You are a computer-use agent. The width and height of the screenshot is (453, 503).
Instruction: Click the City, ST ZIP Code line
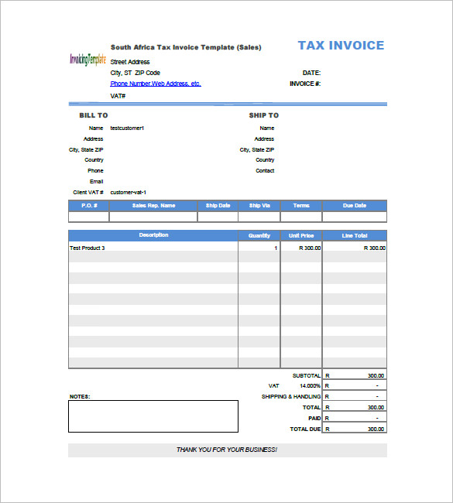point(136,73)
